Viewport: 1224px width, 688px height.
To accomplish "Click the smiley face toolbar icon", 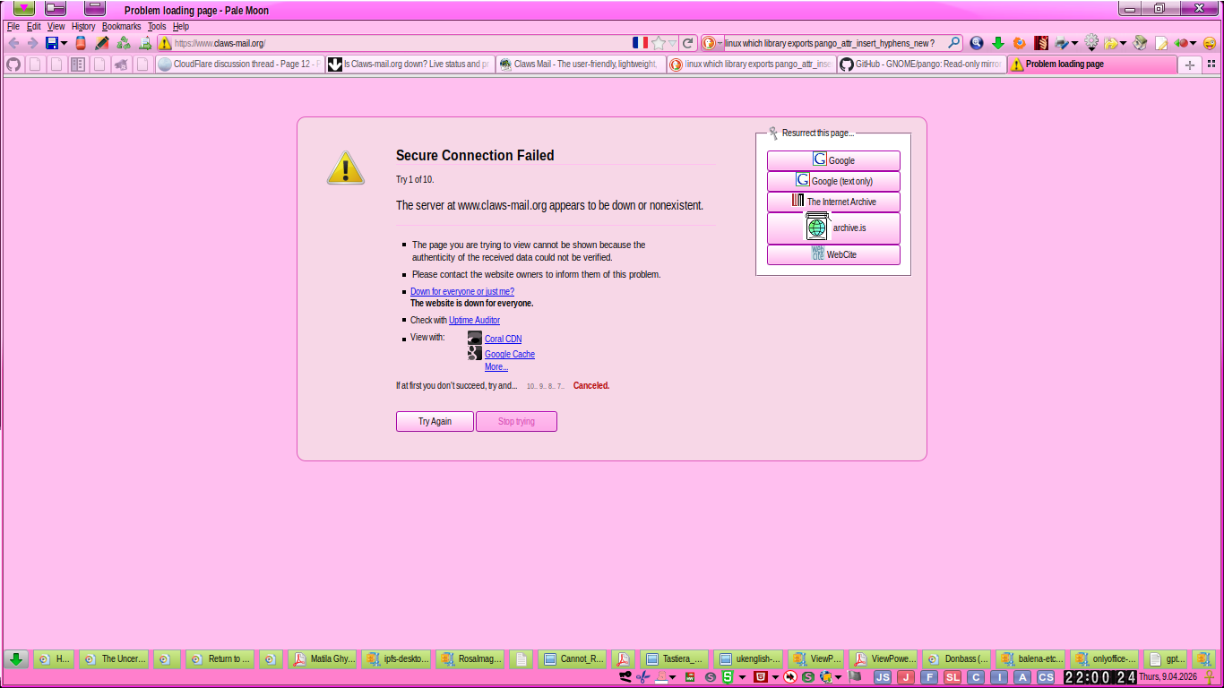I will point(1210,43).
